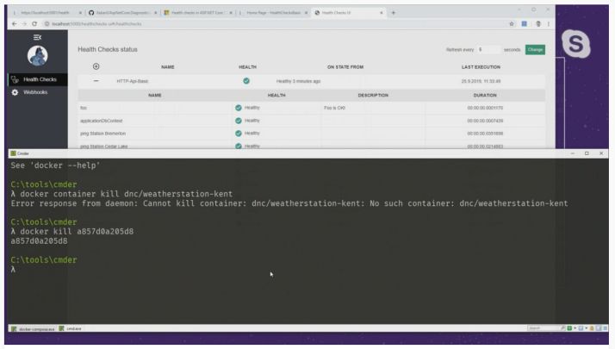Click the "See 'docker --help'" terminal line
615x349 pixels.
[x=55, y=165]
